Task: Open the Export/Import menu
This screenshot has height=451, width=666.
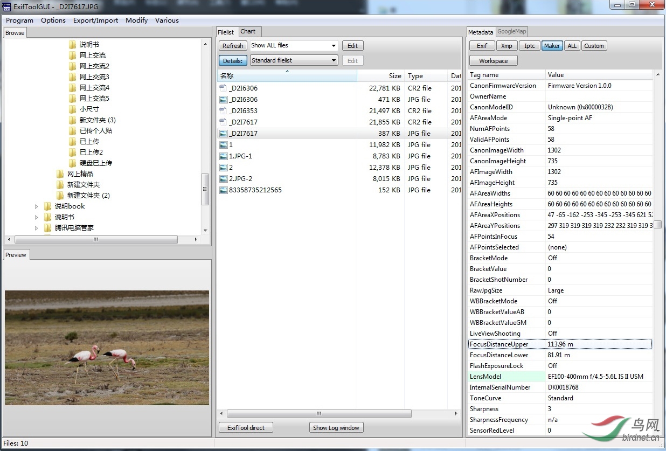Action: pos(95,20)
